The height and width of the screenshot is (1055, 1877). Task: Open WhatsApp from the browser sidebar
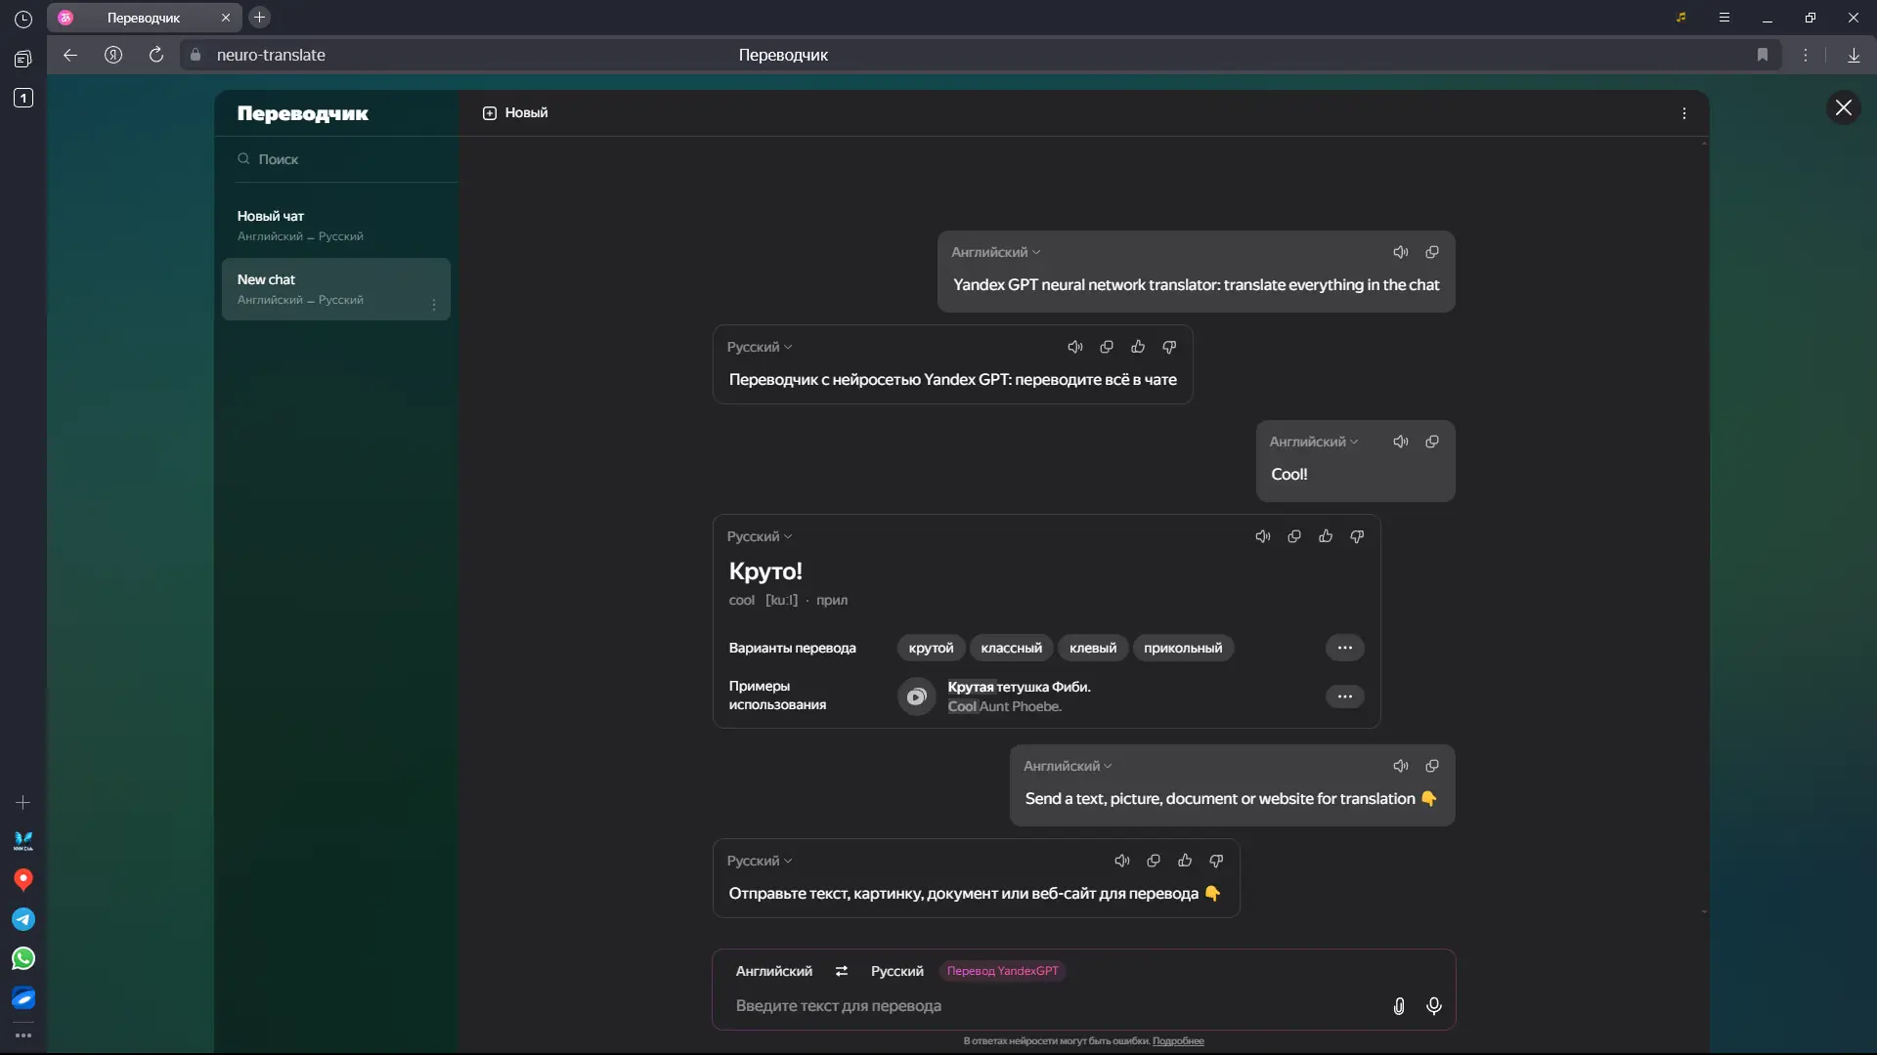[23, 958]
